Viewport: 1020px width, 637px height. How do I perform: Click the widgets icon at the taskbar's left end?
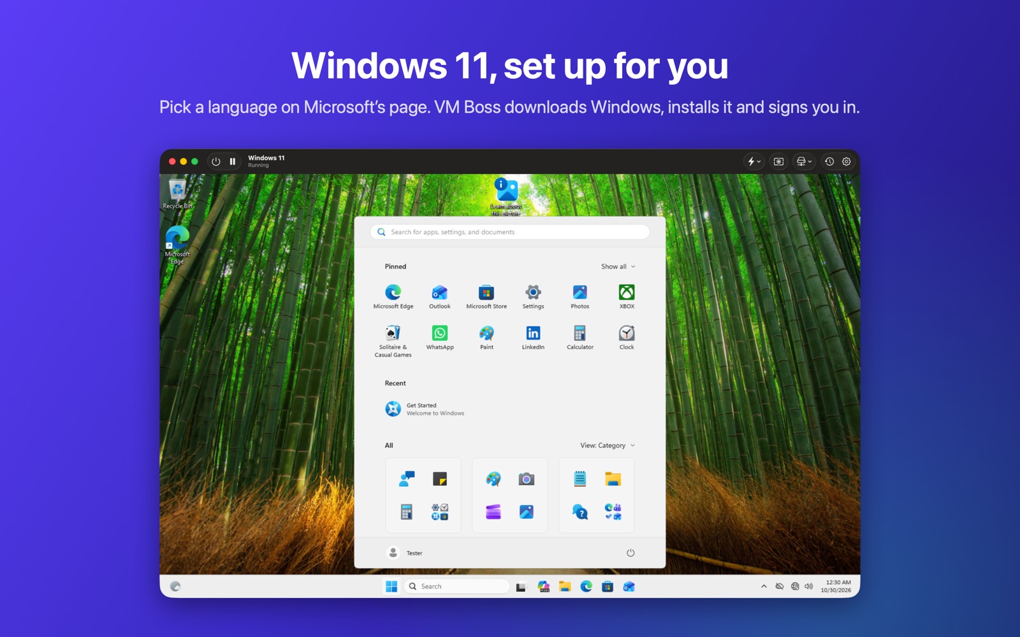[x=175, y=587]
